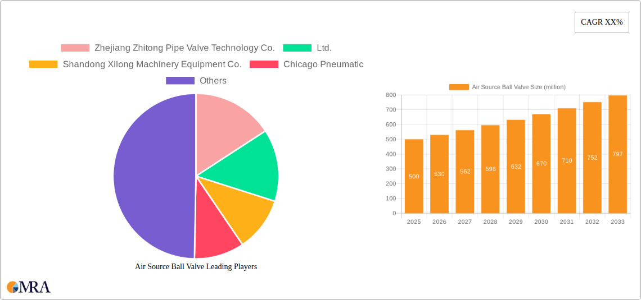Toggle the Chicago Pneumatic red legend swatch
The width and height of the screenshot is (641, 300).
click(x=264, y=64)
